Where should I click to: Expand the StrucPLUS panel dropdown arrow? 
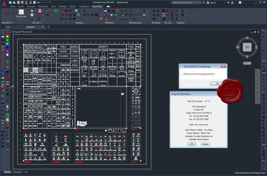(12, 23)
